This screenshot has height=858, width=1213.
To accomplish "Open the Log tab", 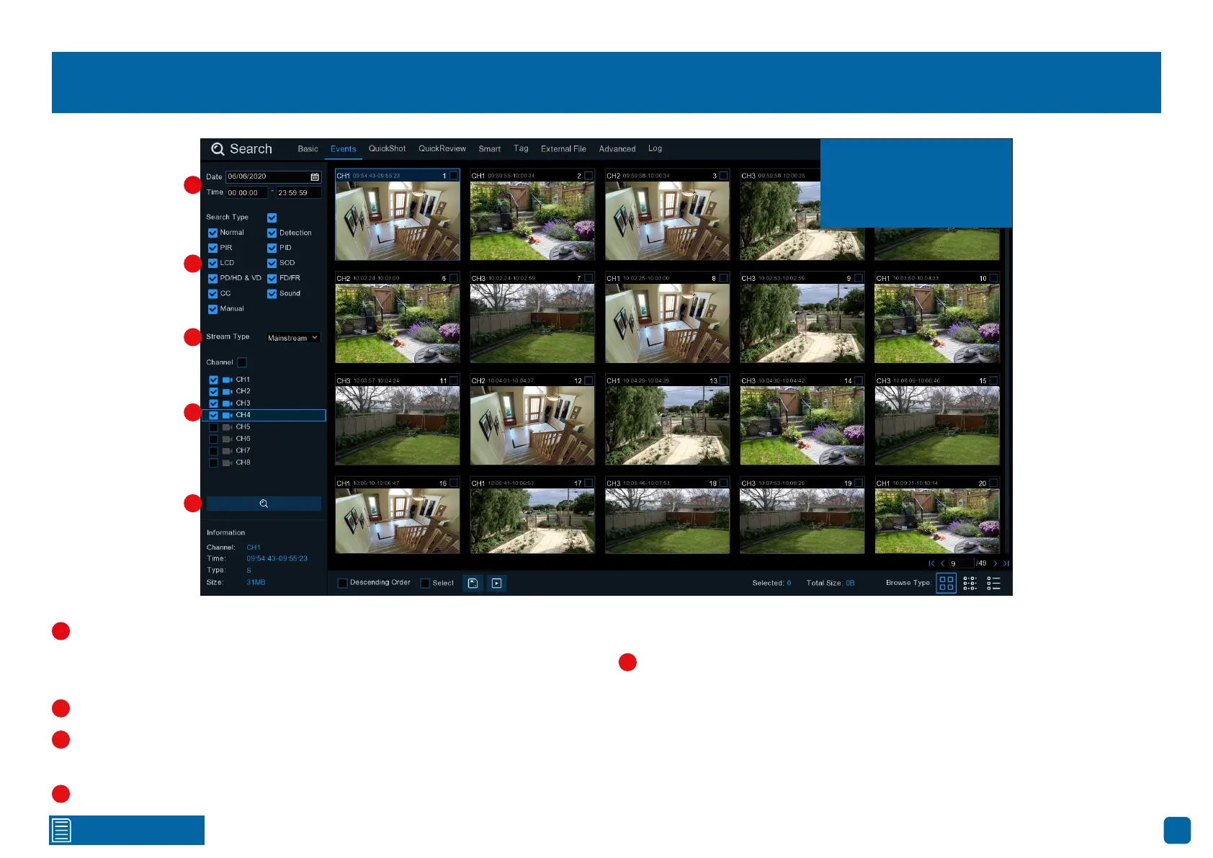I will [655, 149].
